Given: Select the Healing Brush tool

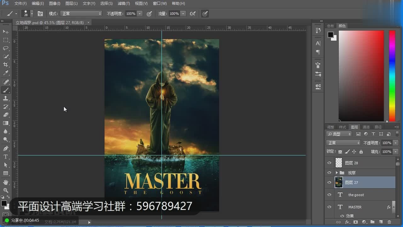Looking at the screenshot, I should (6, 82).
